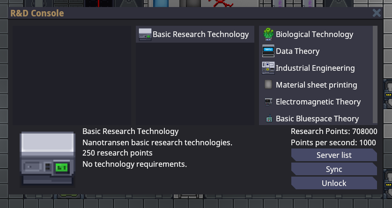Pick the Material sheet printing label

click(316, 85)
